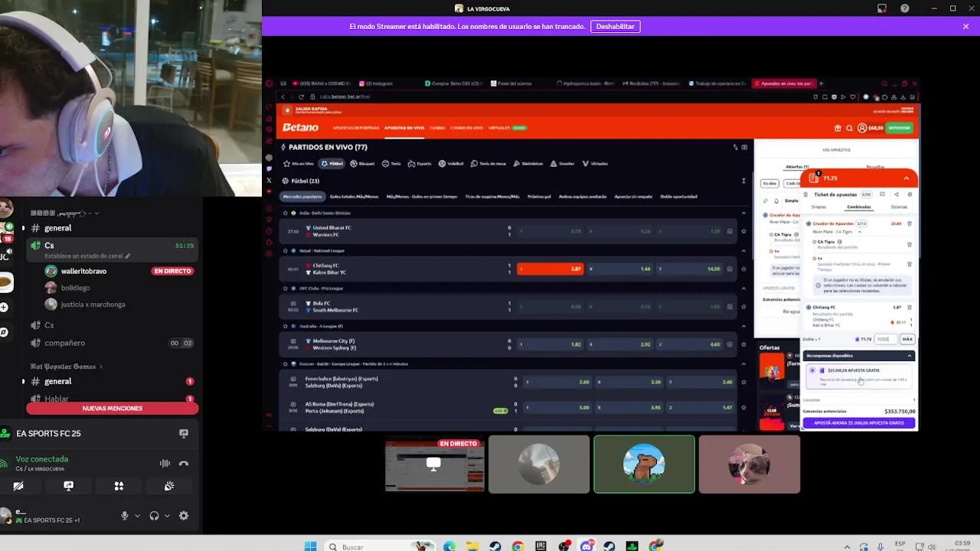Place bet with APOSTÁ AHORA button
This screenshot has width=980, height=551.
[x=859, y=422]
